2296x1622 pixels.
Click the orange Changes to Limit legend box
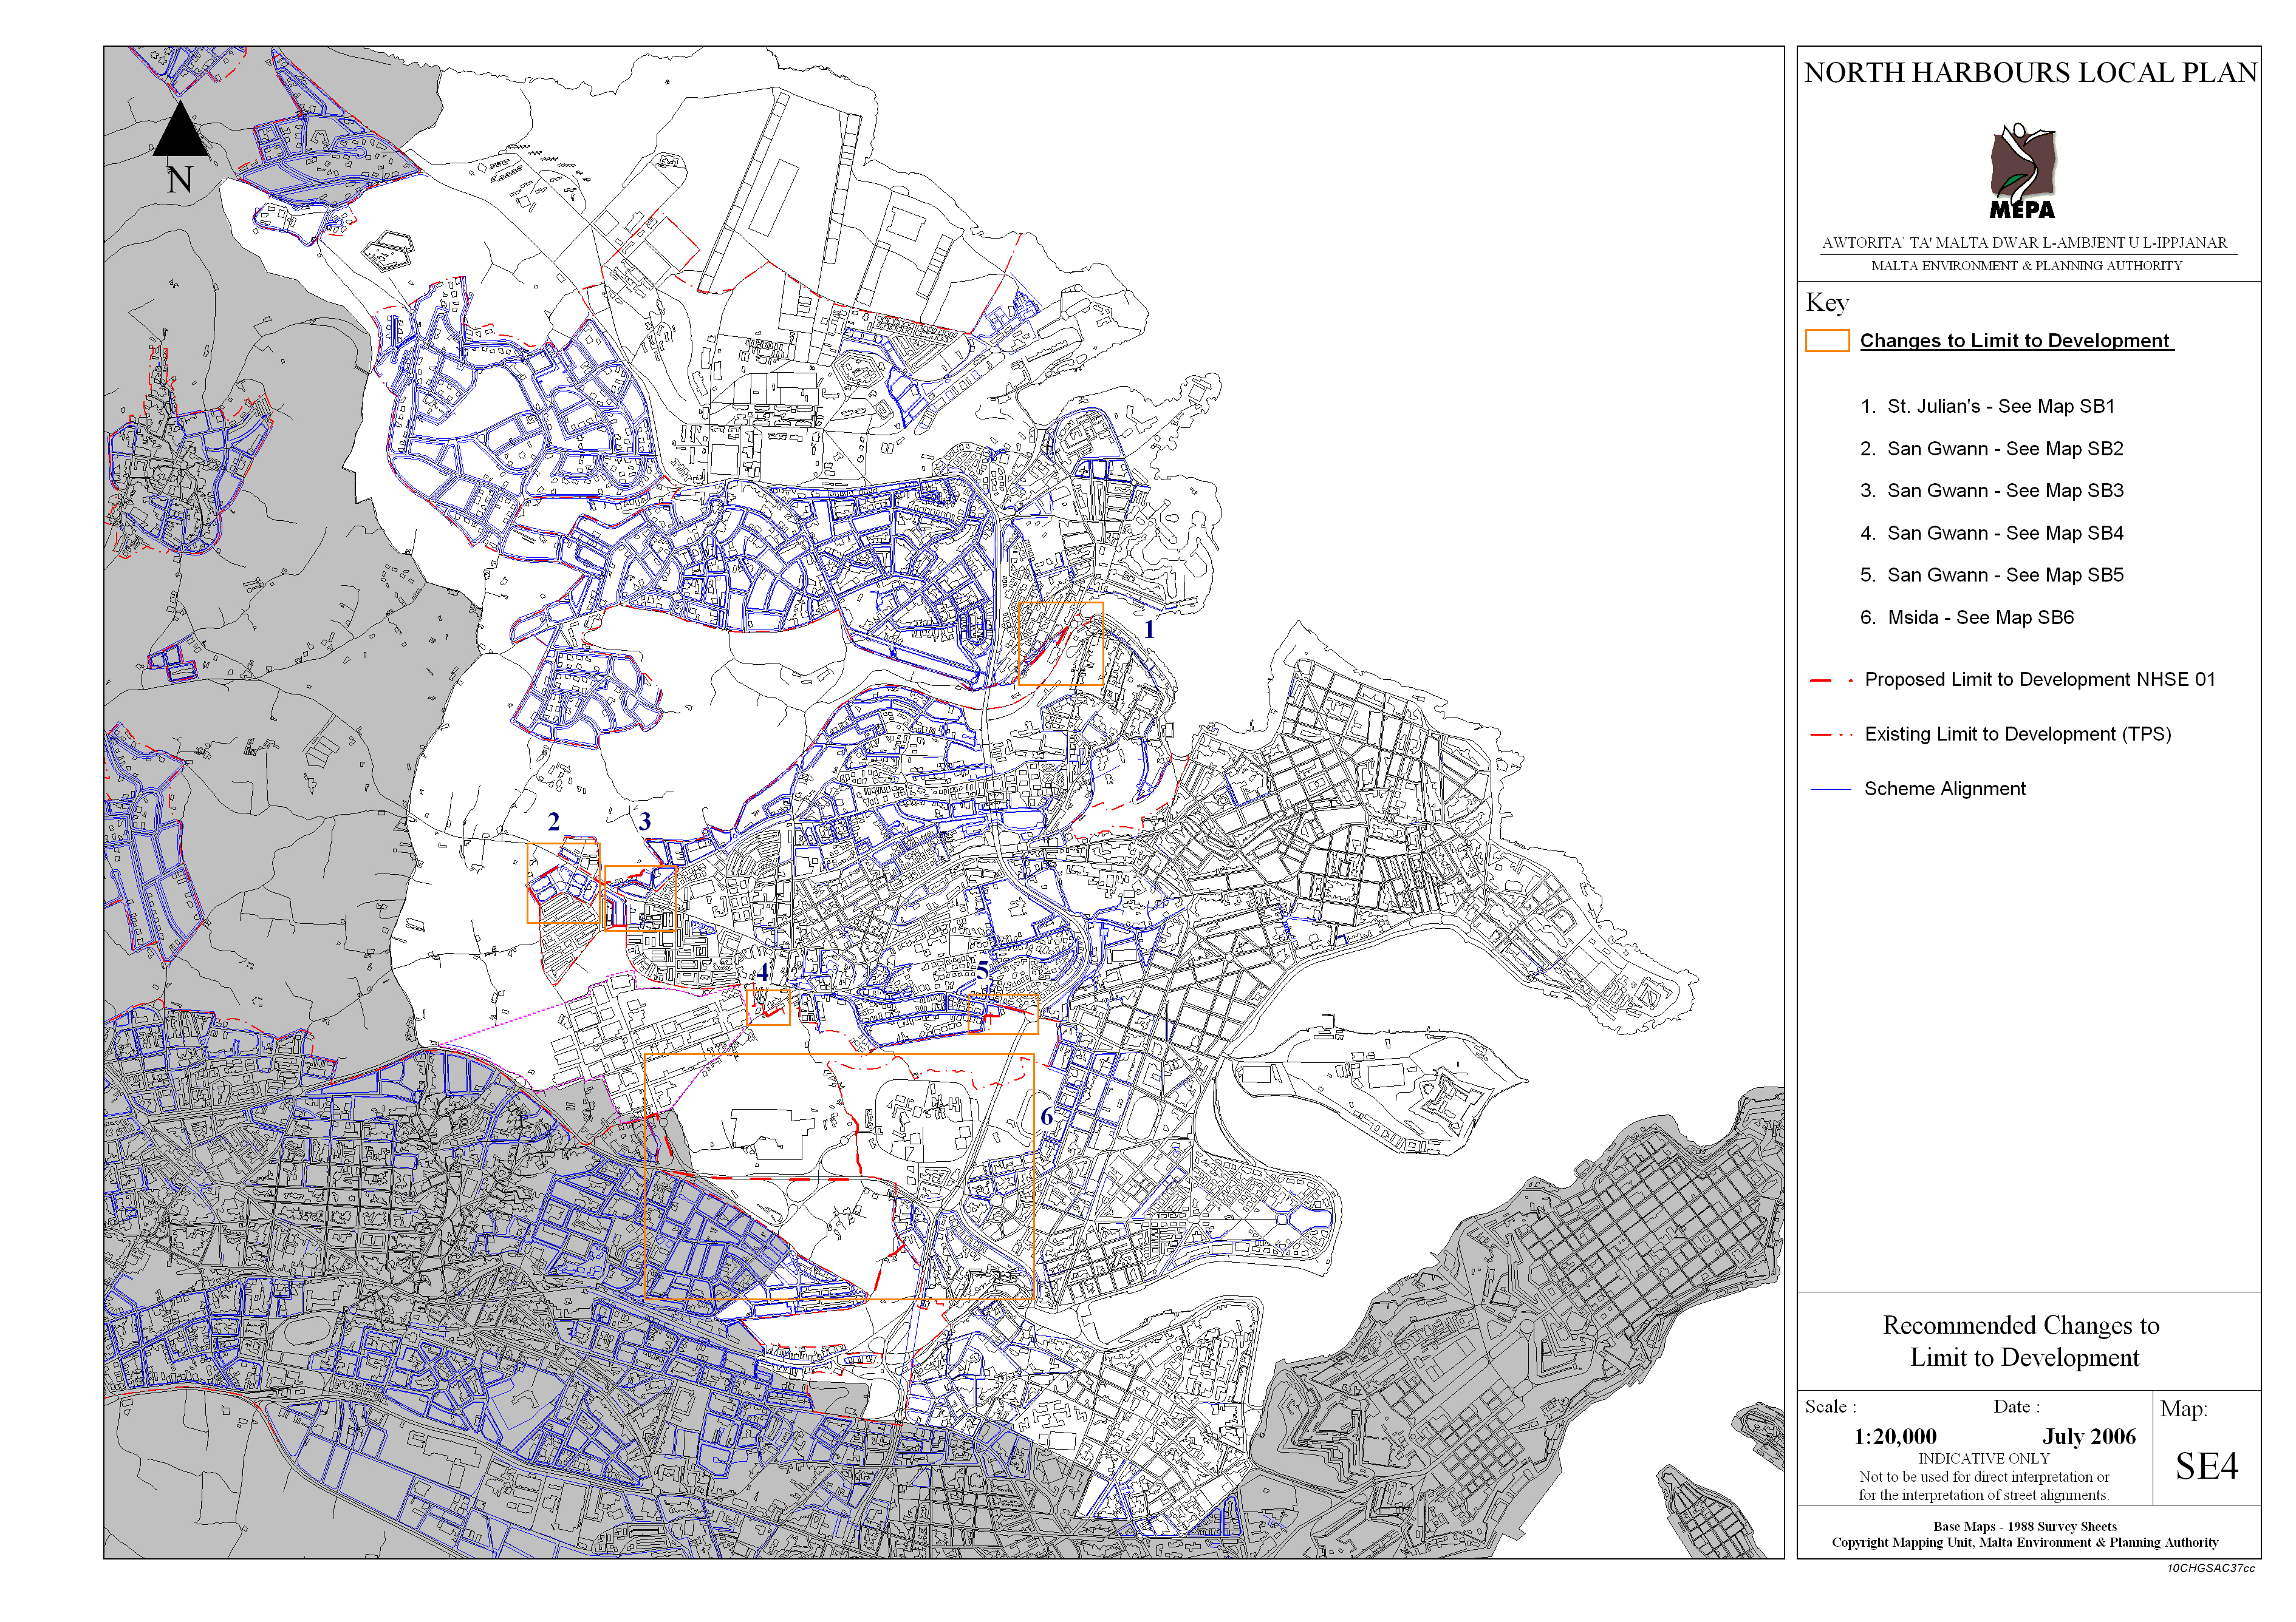1826,341
